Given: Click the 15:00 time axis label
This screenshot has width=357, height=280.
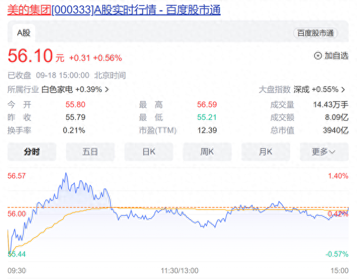Looking at the screenshot, I should coord(340,271).
